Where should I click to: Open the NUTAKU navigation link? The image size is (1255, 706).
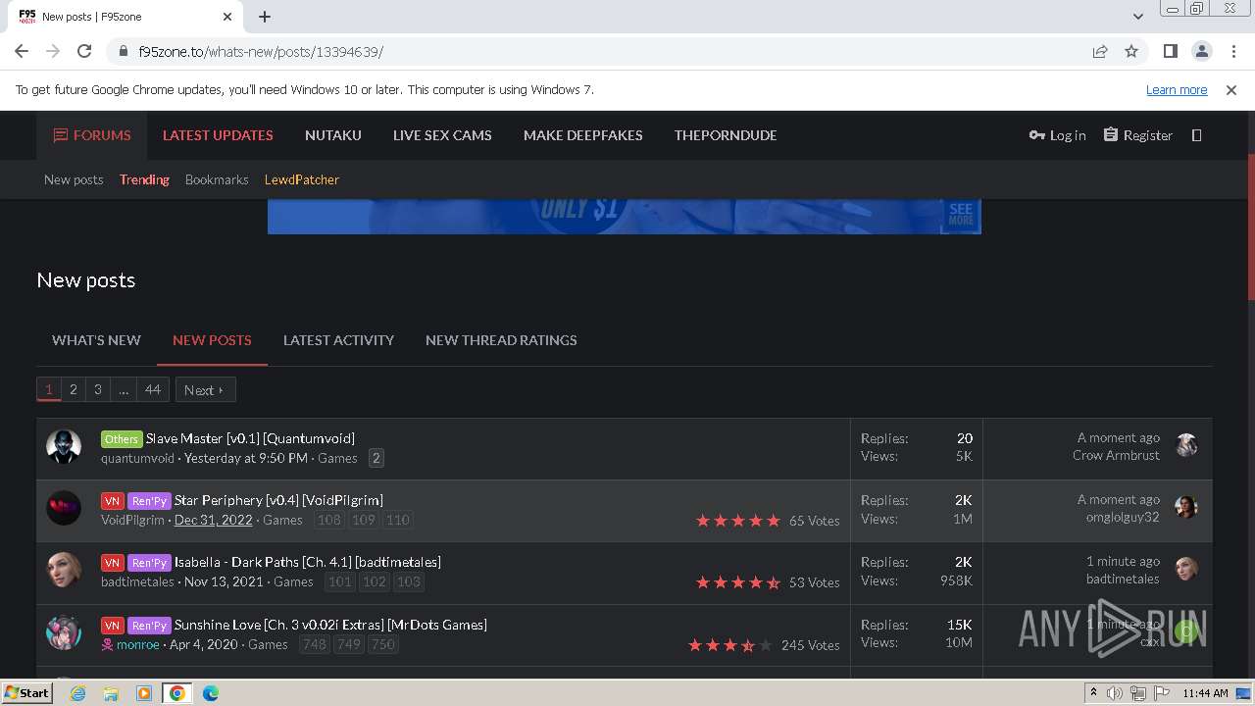coord(333,135)
